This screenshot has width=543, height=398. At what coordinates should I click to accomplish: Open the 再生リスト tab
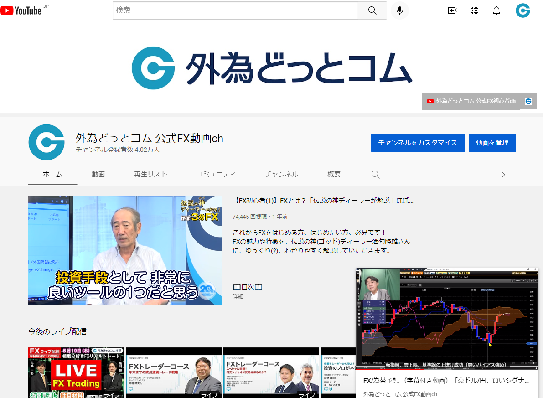[x=150, y=174]
